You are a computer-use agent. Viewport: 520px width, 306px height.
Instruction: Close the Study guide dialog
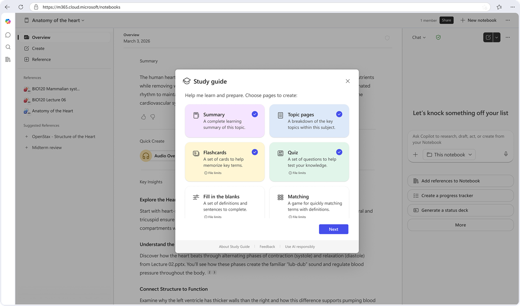348,81
